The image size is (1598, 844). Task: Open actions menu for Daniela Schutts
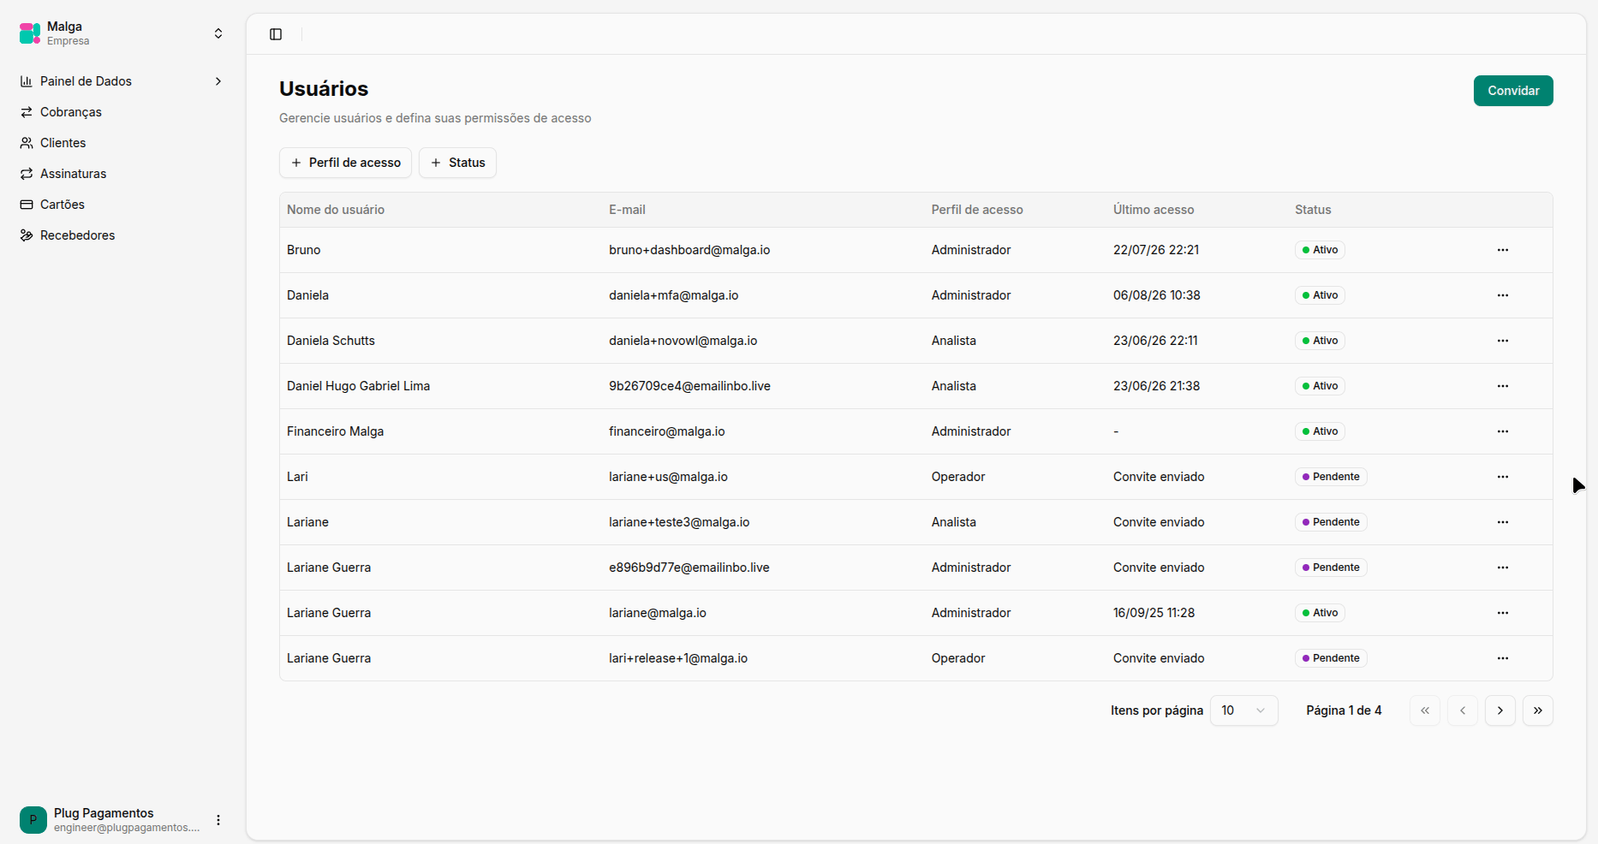[x=1503, y=341]
